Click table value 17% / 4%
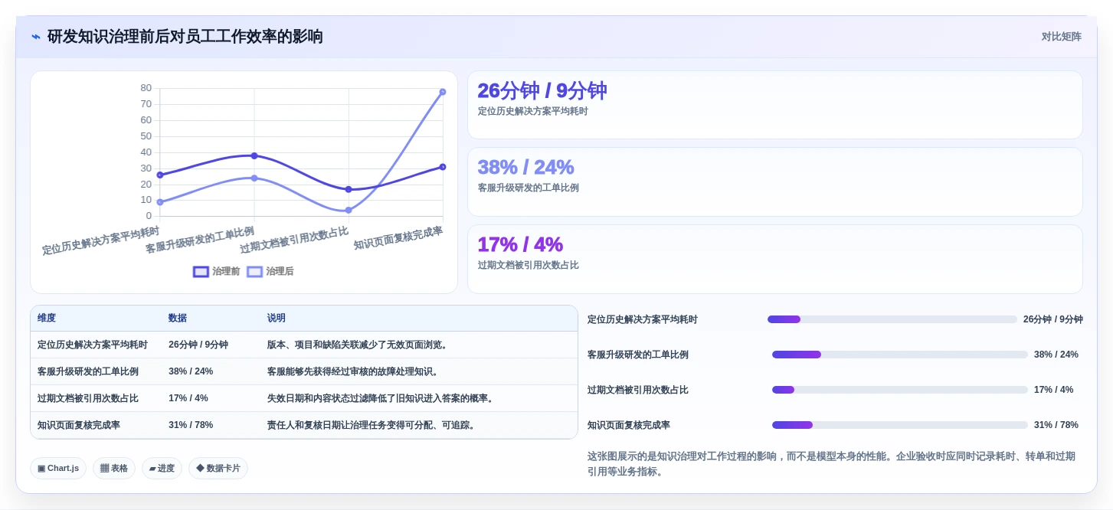The width and height of the screenshot is (1113, 510). pyautogui.click(x=188, y=398)
